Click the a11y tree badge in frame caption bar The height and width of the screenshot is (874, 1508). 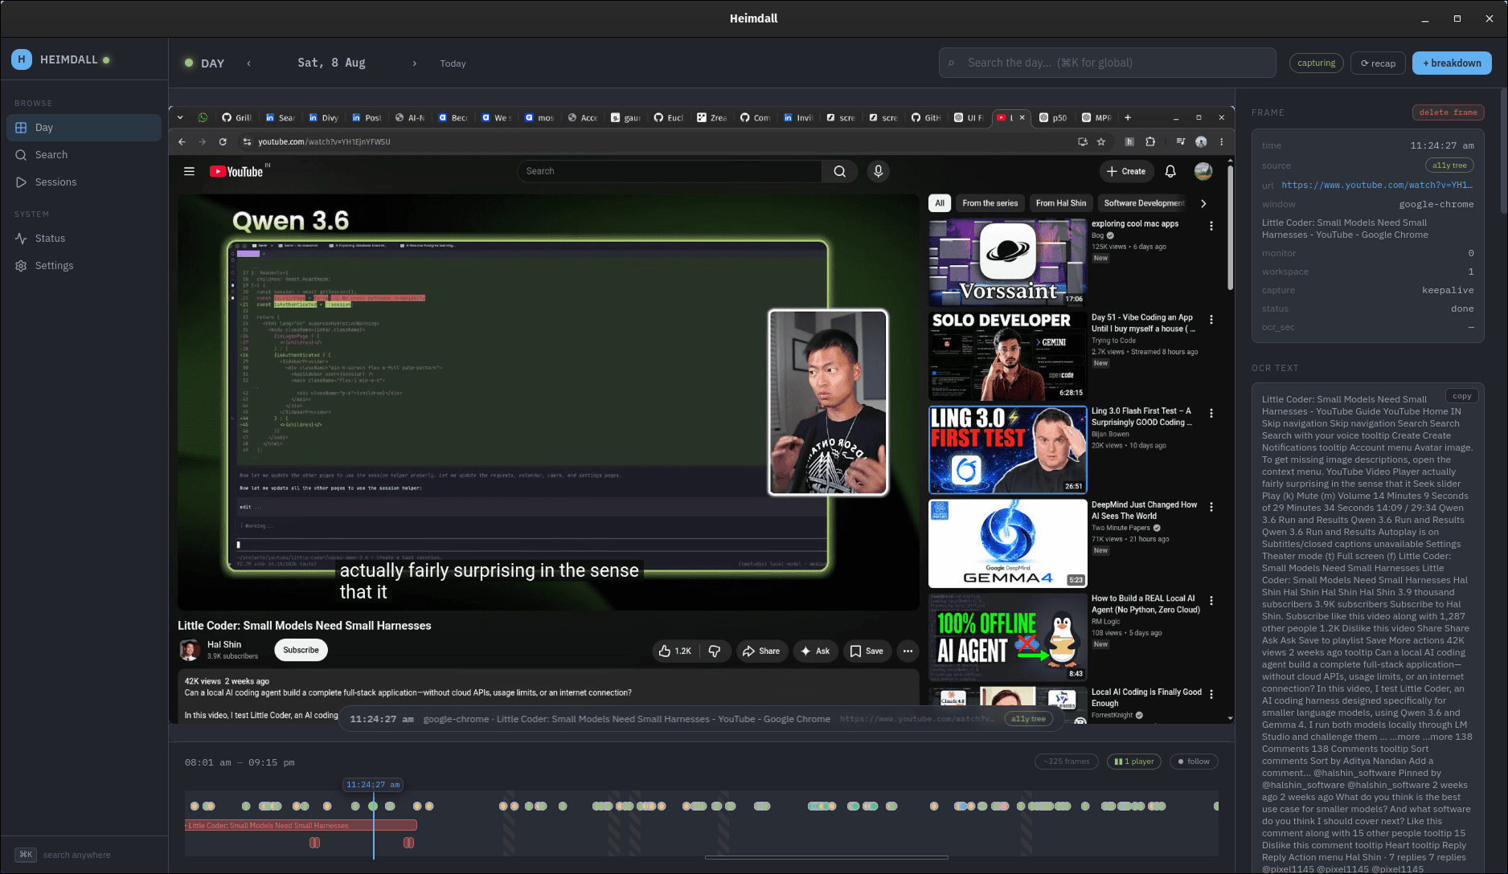click(1028, 719)
